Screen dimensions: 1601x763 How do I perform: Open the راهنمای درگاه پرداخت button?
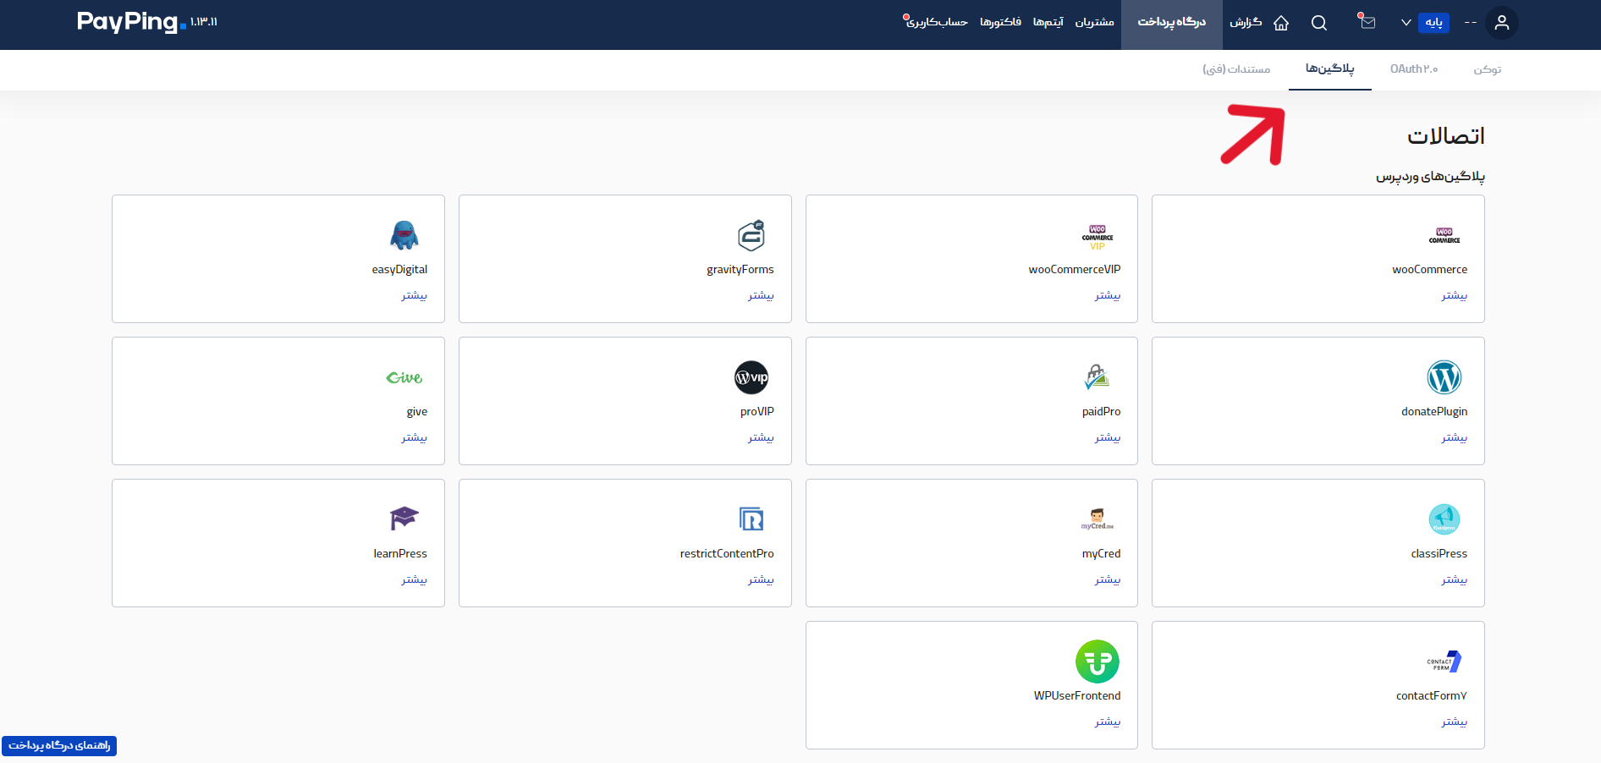[59, 745]
